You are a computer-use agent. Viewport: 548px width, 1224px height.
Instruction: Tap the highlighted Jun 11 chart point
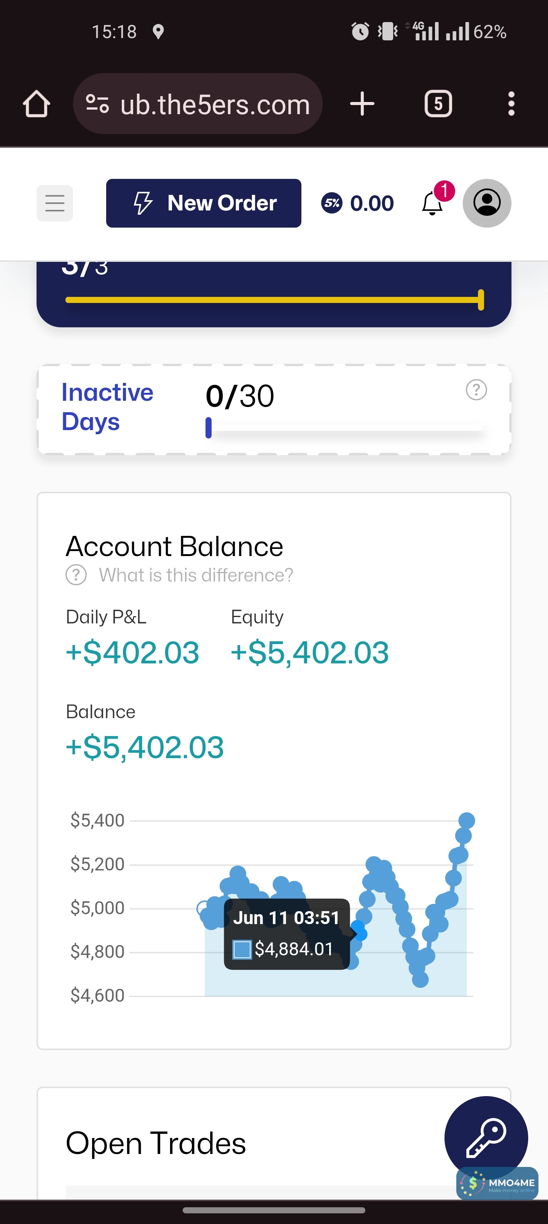click(360, 933)
